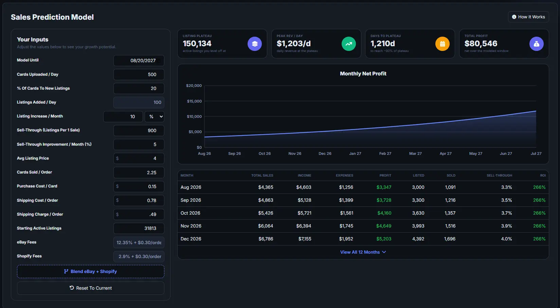Viewport: 560px width, 308px height.
Task: Open the Listing Increase unit dropdown
Action: (155, 116)
